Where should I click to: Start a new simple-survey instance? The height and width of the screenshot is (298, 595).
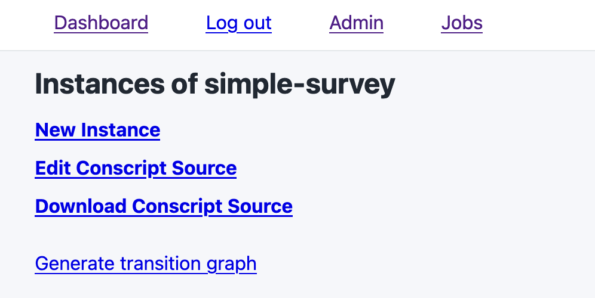97,130
